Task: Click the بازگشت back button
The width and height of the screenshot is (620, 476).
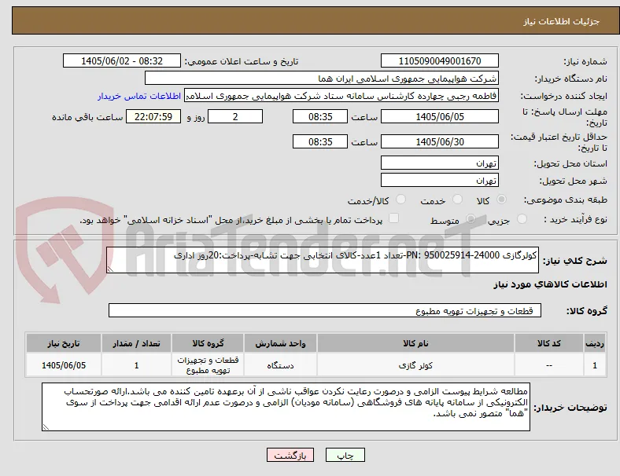Action: click(290, 456)
